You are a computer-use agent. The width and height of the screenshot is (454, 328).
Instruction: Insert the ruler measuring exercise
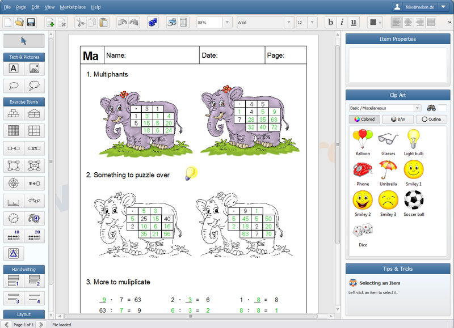[x=14, y=201]
